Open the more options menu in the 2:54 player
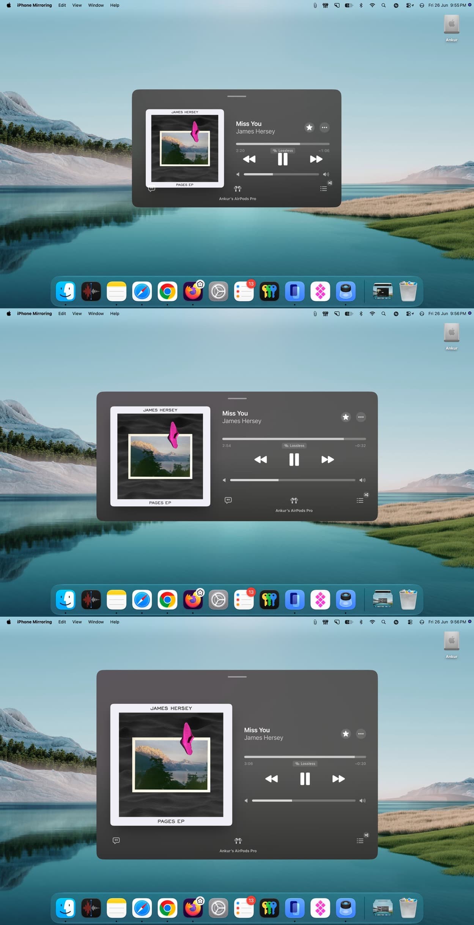 (x=361, y=417)
